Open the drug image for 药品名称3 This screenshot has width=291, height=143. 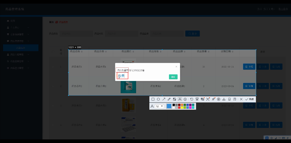(128, 105)
